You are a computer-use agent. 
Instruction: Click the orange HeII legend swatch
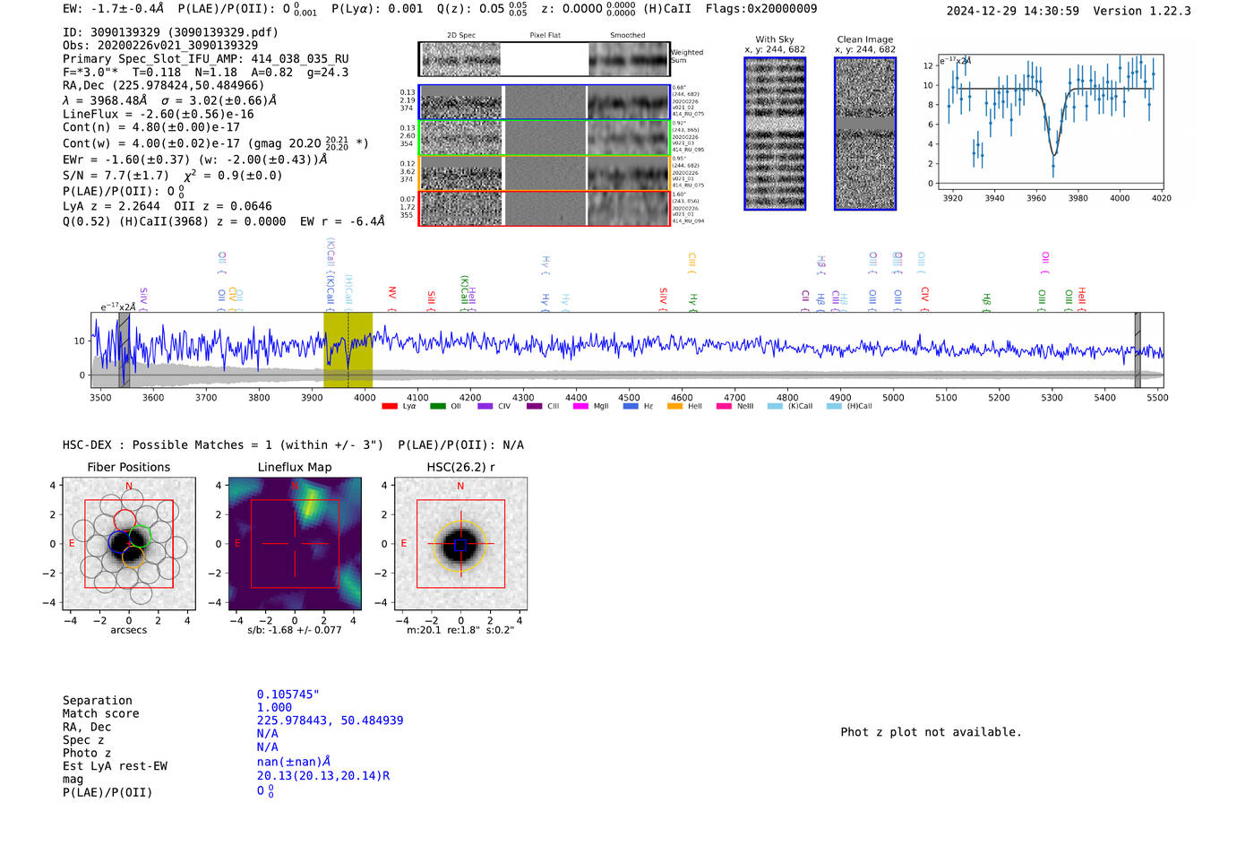(x=674, y=406)
